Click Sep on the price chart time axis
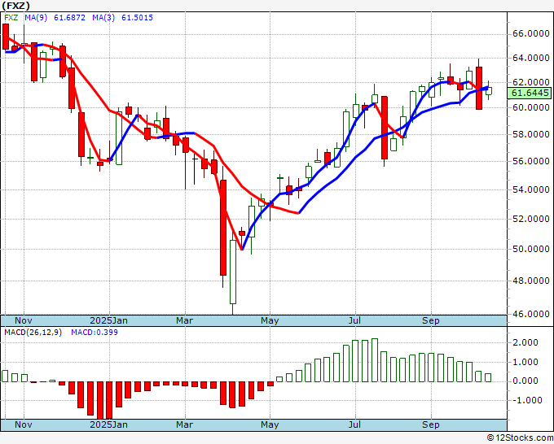The image size is (554, 444). pos(431,320)
